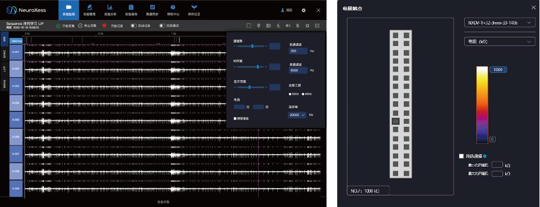This screenshot has width=540, height=207.
Task: Click the filter funnel toolbar icon
Action: click(x=258, y=26)
